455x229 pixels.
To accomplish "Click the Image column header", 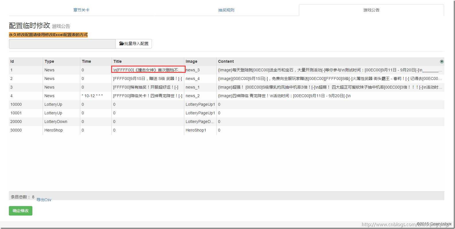I will (x=200, y=61).
